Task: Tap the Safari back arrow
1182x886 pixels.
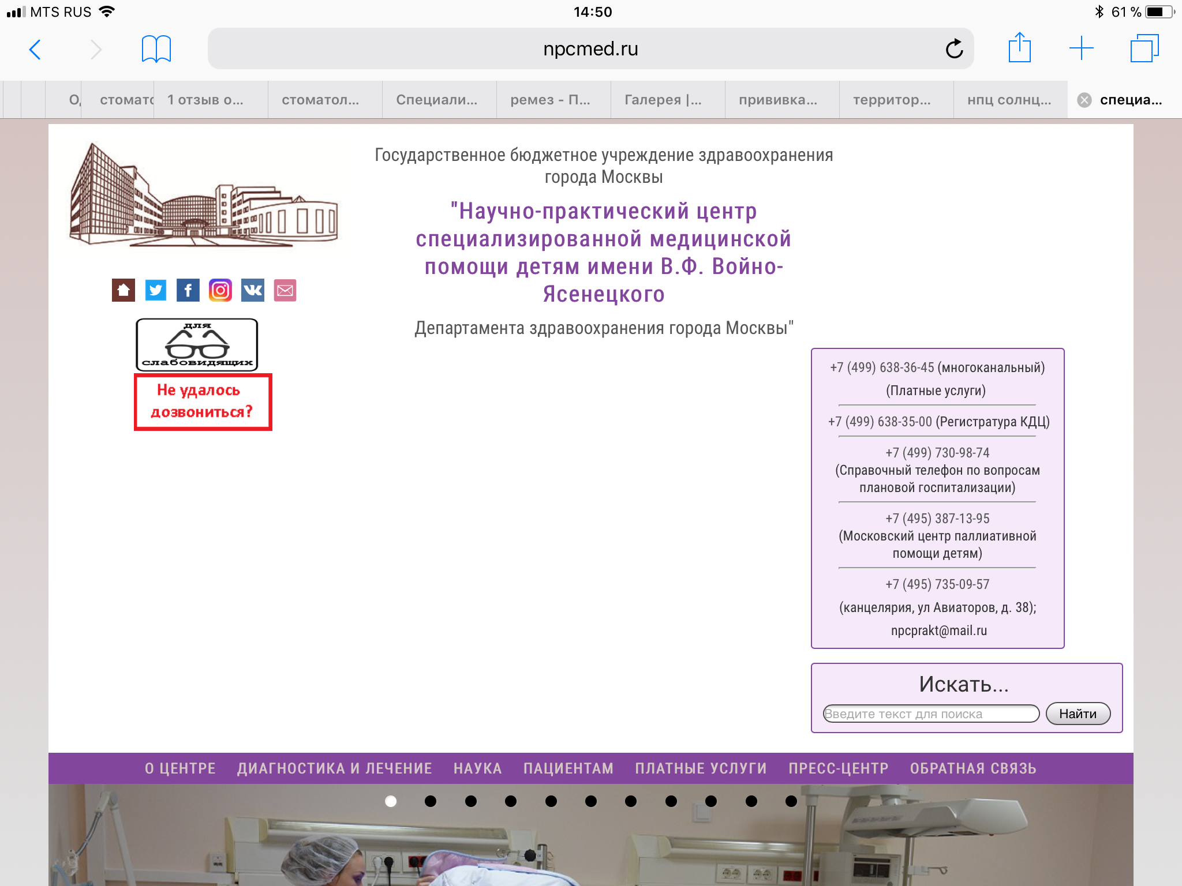Action: pyautogui.click(x=35, y=50)
